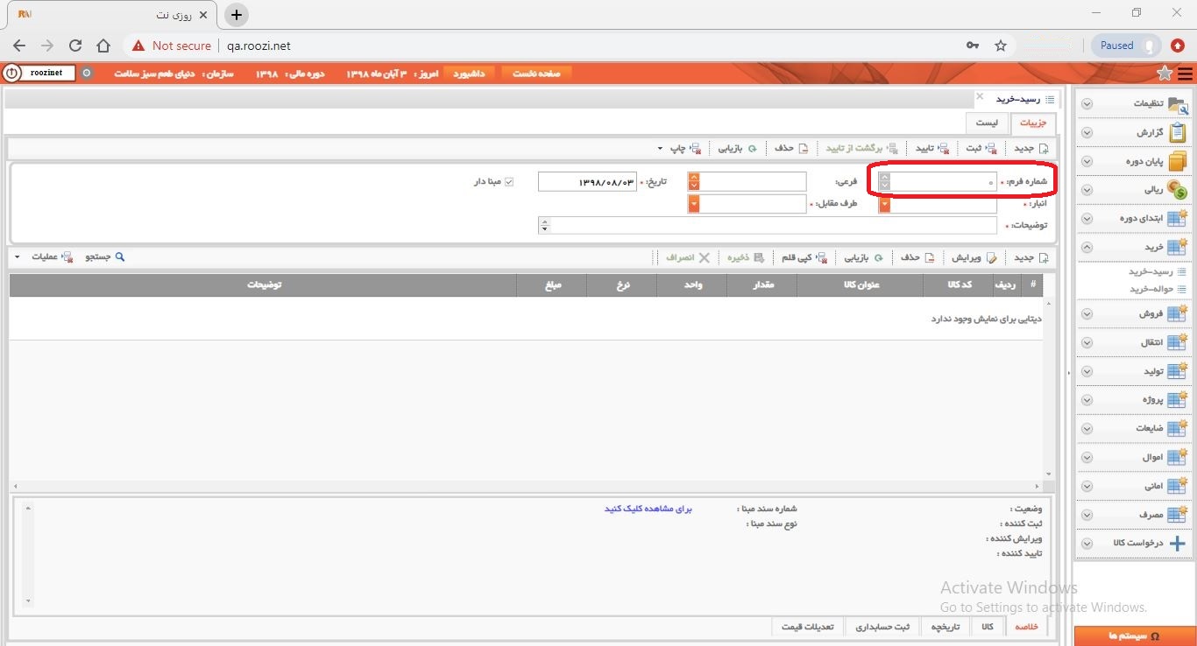This screenshot has width=1197, height=646.
Task: Click the ثبت toolbar button
Action: point(981,149)
